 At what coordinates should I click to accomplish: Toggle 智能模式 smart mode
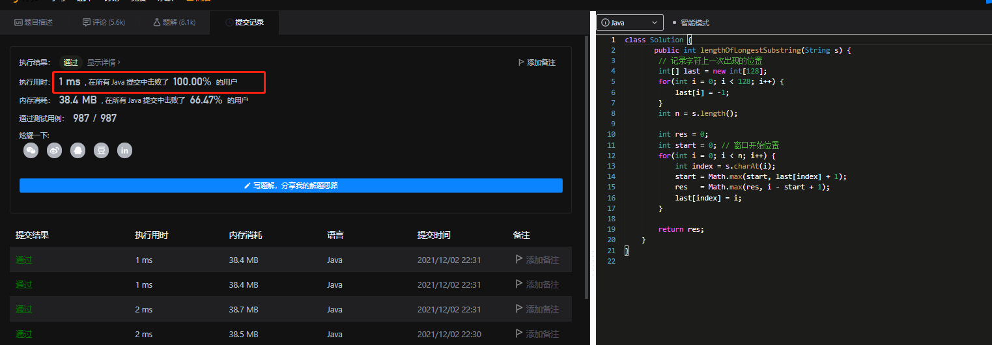691,23
